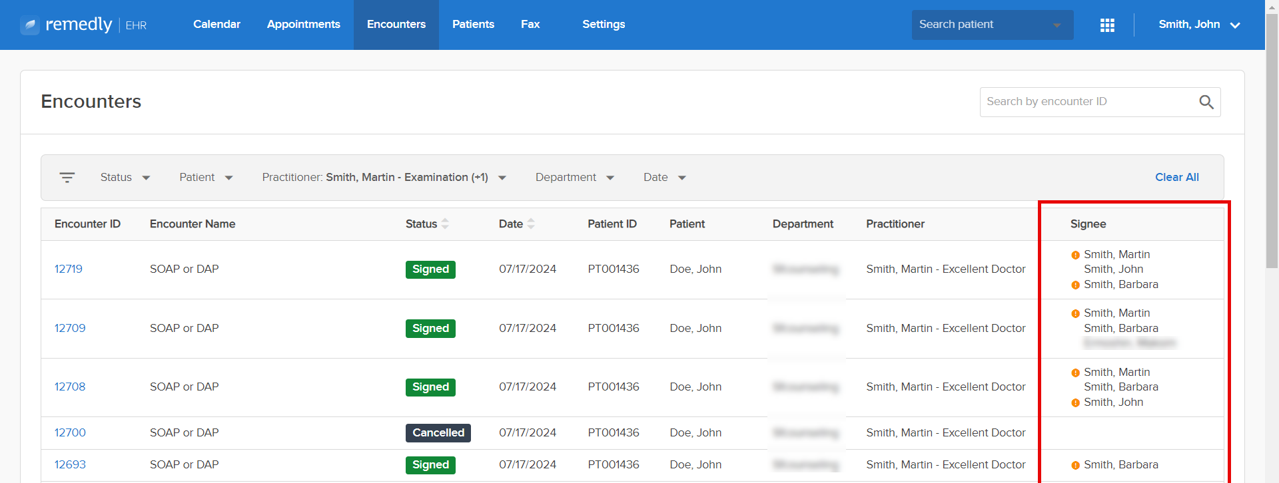Click the Department column header
The width and height of the screenshot is (1279, 483).
803,224
